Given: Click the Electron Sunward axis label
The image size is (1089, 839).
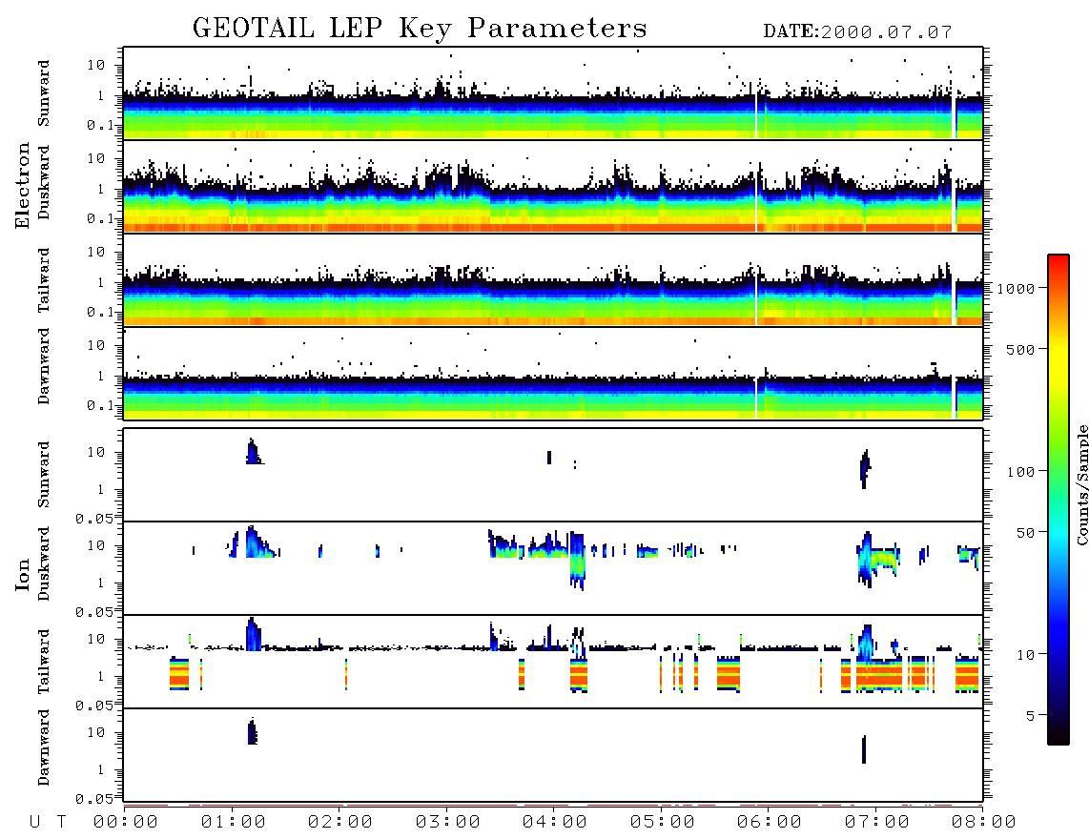Looking at the screenshot, I should click(44, 93).
